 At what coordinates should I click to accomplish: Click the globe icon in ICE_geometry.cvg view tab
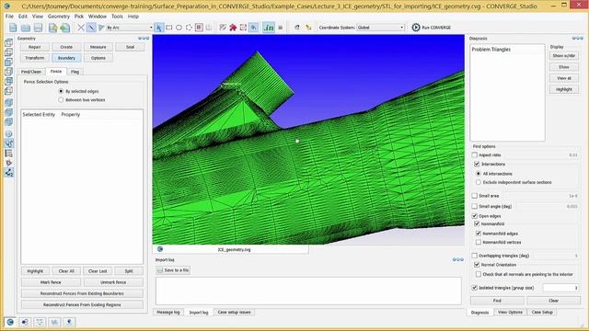tap(160, 249)
